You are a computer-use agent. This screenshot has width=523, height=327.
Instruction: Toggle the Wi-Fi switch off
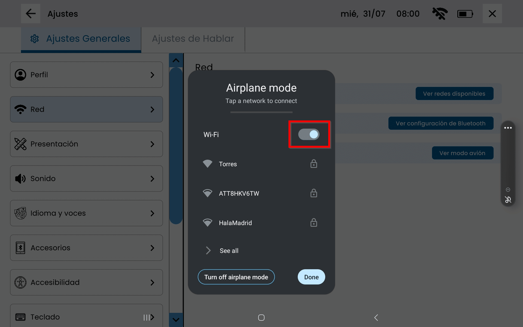(x=309, y=134)
